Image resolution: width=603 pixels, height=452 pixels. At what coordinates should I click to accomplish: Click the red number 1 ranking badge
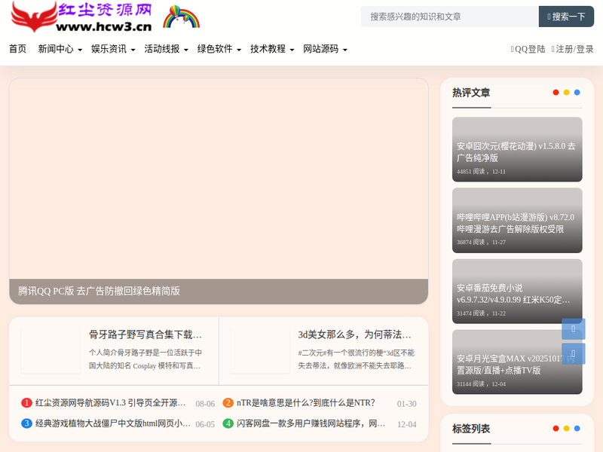click(x=26, y=403)
